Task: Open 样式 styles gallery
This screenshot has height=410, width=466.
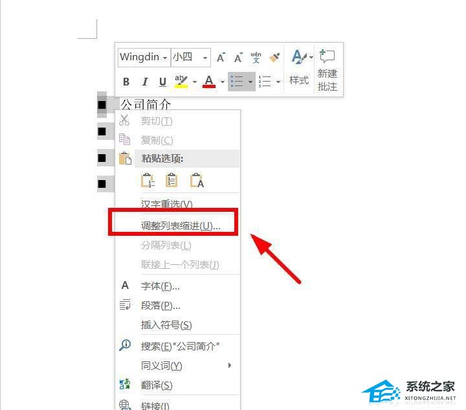Action: tap(299, 69)
